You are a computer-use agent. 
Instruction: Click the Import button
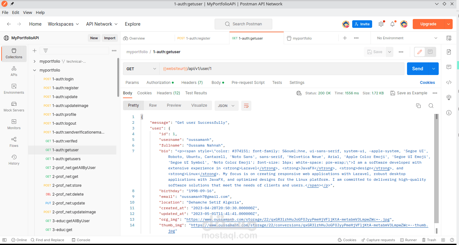110,38
